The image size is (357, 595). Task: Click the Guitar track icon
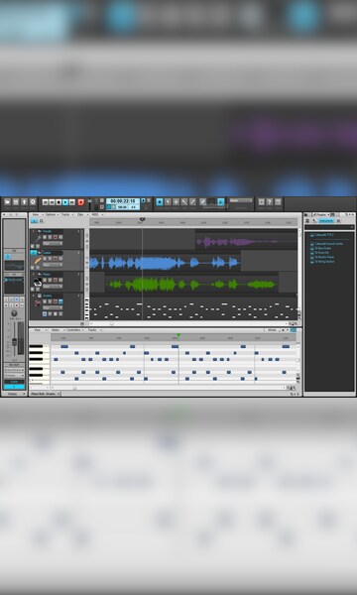(38, 260)
